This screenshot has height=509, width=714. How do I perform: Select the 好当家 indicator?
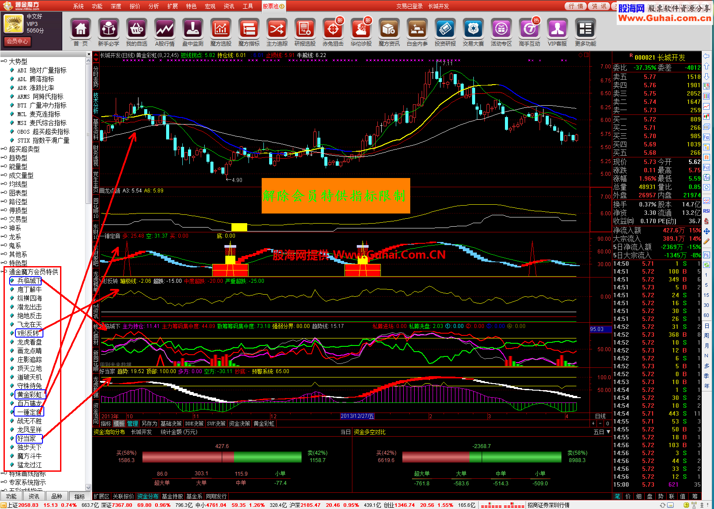pyautogui.click(x=26, y=438)
